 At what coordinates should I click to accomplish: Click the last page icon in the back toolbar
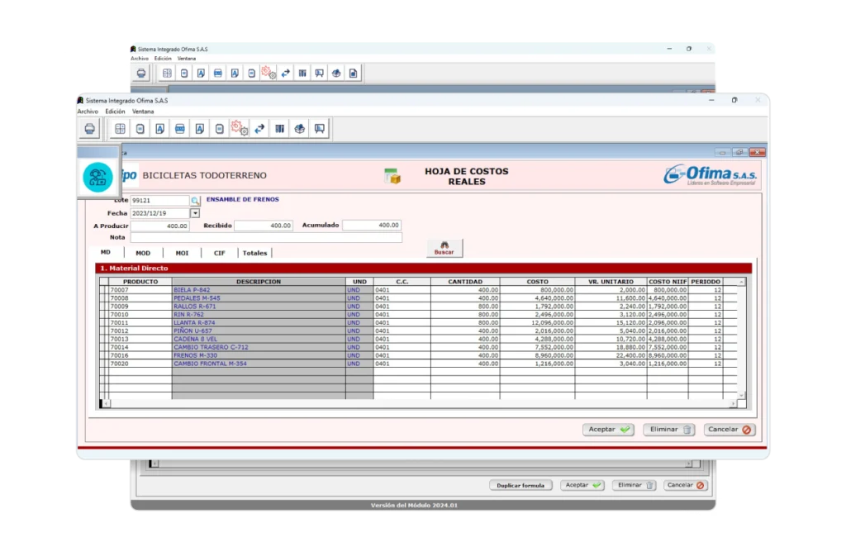[353, 73]
